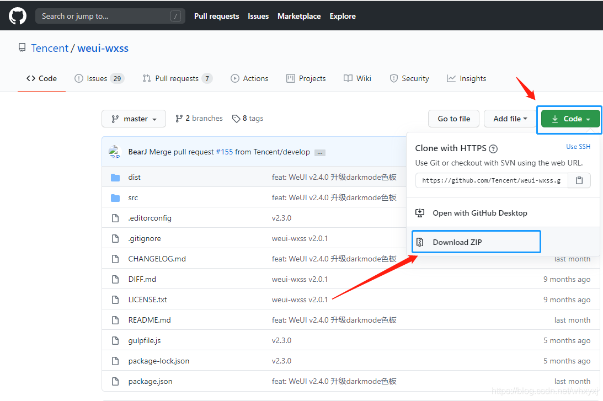The image size is (603, 401).
Task: Switch to the Actions tab
Action: 249,78
